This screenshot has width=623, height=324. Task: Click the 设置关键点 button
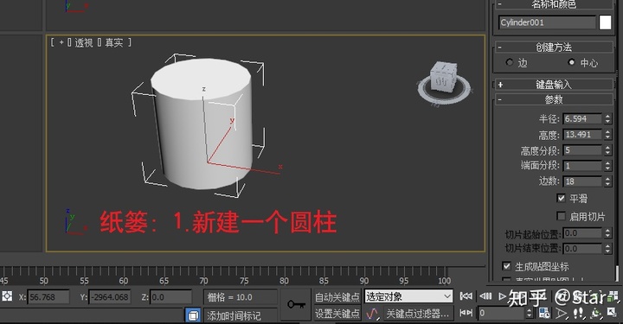337,314
